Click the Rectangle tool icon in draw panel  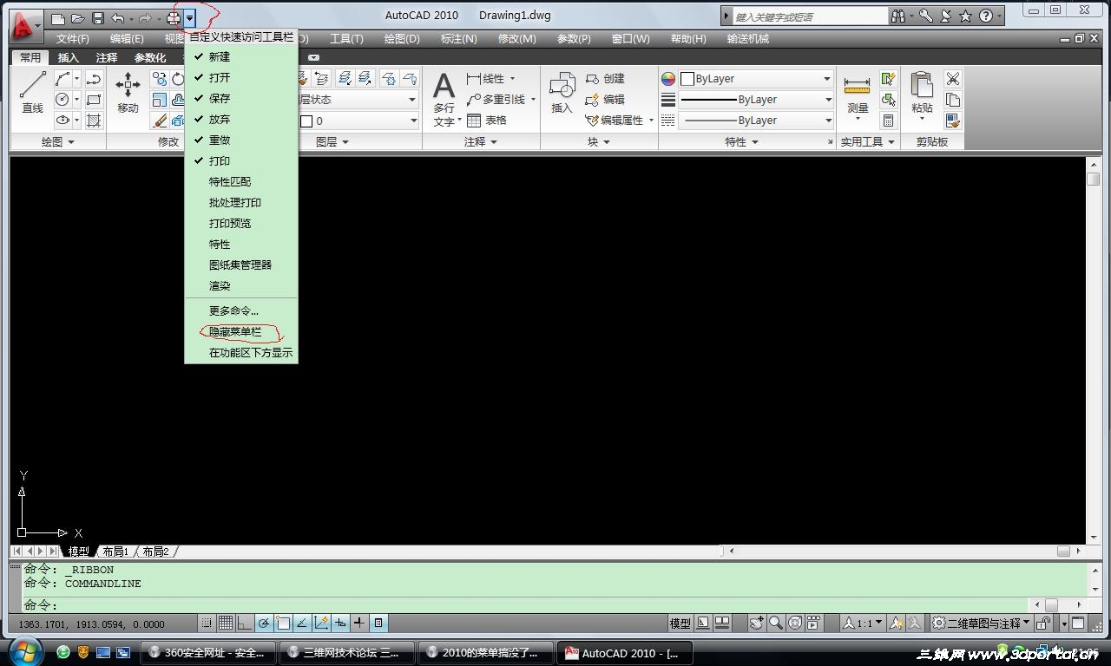point(94,100)
